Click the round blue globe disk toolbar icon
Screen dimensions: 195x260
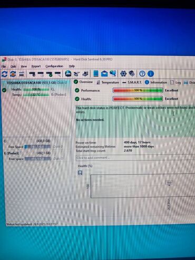coord(68,74)
